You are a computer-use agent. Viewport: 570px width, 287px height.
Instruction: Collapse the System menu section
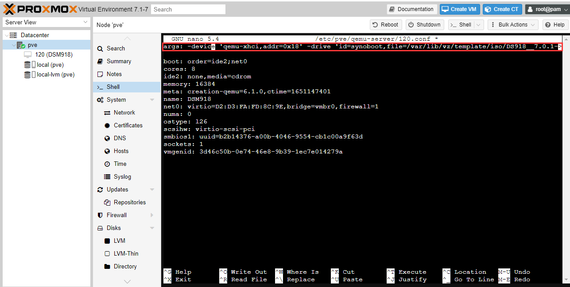(152, 100)
